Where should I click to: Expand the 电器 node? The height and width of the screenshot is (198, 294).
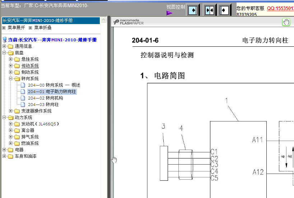pyautogui.click(x=4, y=149)
